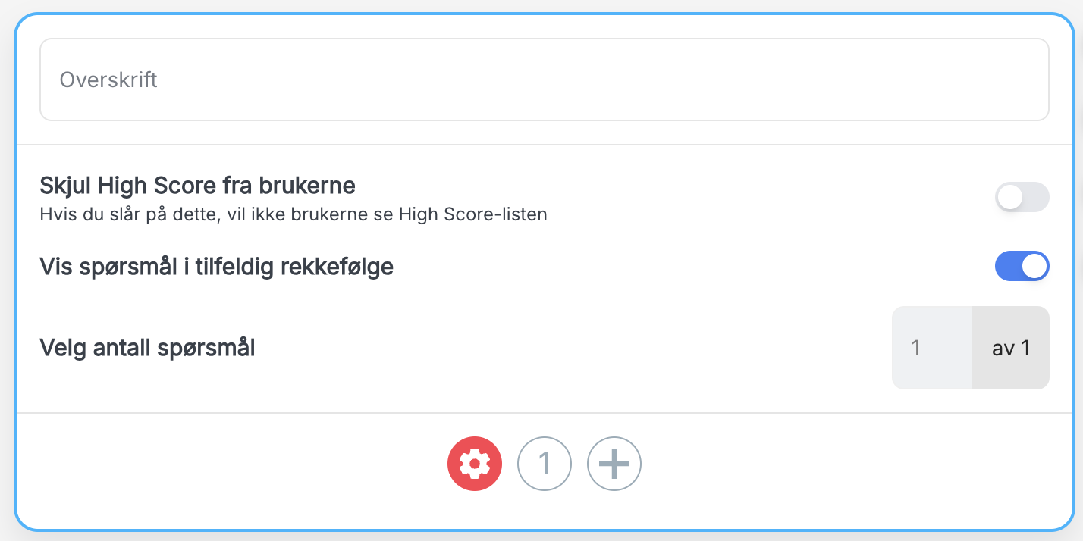Viewport: 1083px width, 541px height.
Task: Go to question 1 circle
Action: [545, 464]
